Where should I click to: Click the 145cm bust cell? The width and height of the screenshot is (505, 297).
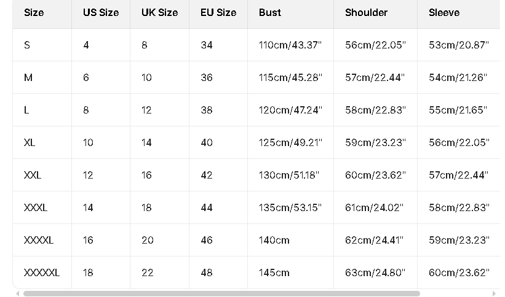click(x=274, y=272)
